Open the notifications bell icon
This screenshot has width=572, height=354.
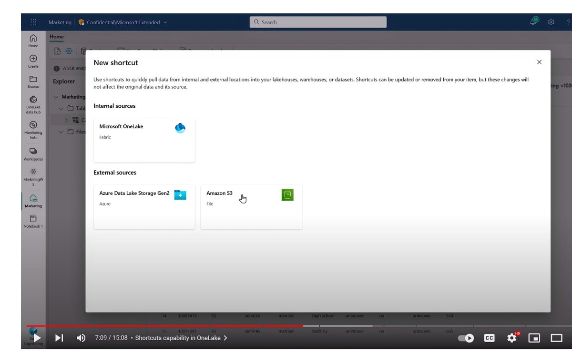coord(534,22)
